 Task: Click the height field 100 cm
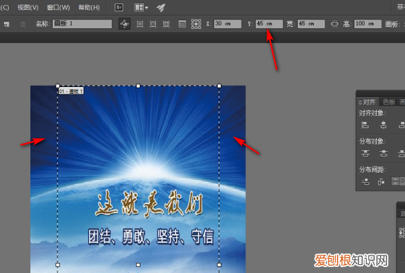coord(368,24)
